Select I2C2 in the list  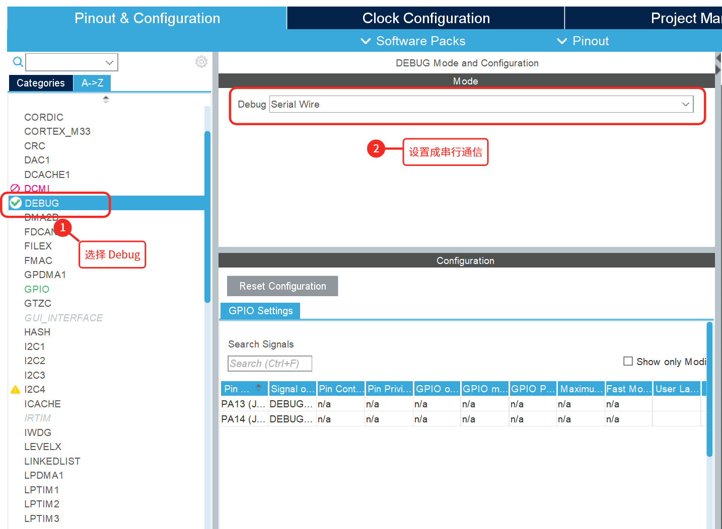tap(35, 361)
